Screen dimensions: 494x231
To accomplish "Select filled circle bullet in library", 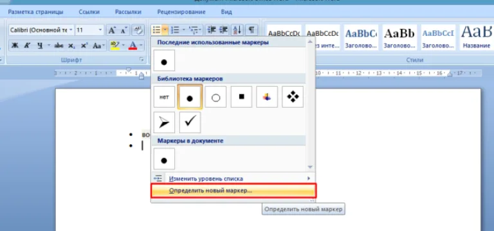I will coord(190,97).
